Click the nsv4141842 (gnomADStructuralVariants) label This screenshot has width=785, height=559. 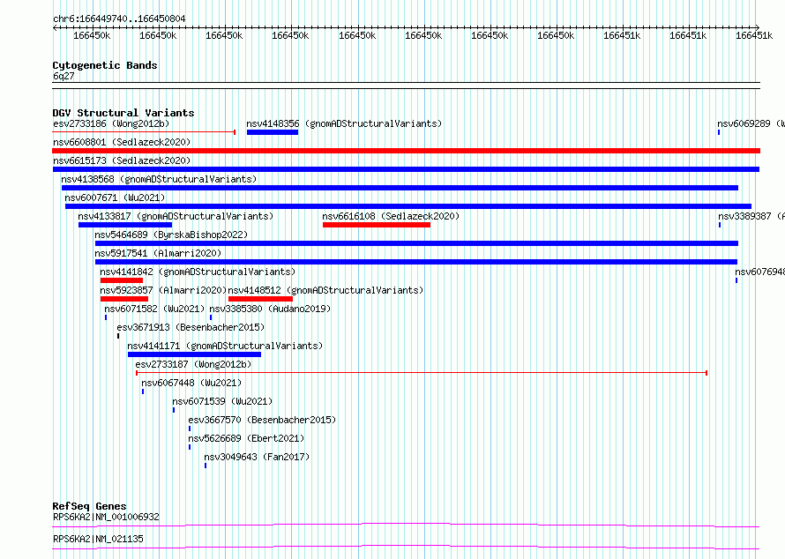[x=198, y=272]
